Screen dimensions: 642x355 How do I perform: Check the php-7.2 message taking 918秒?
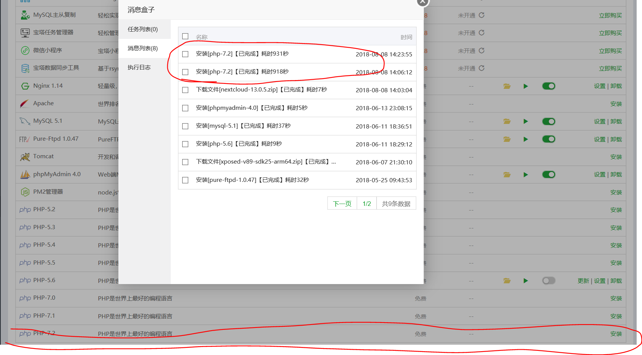click(x=185, y=72)
